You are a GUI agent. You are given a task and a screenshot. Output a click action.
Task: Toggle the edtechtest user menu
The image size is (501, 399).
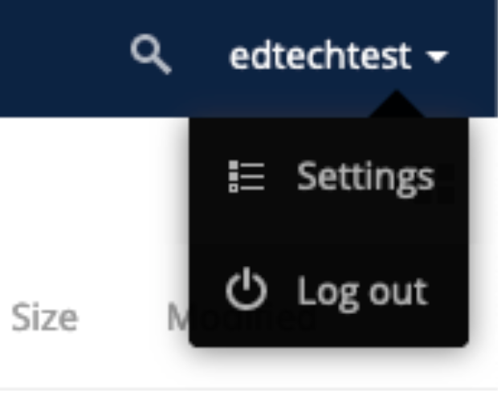tap(339, 56)
